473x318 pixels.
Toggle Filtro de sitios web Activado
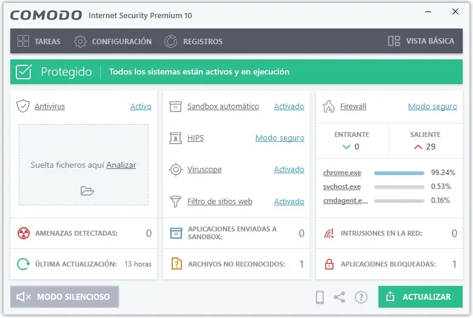click(x=289, y=201)
